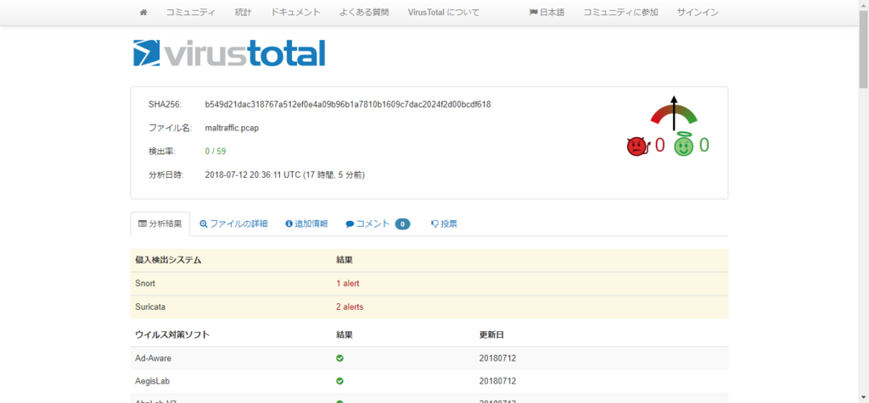Click 更新日 column header

[x=491, y=335]
